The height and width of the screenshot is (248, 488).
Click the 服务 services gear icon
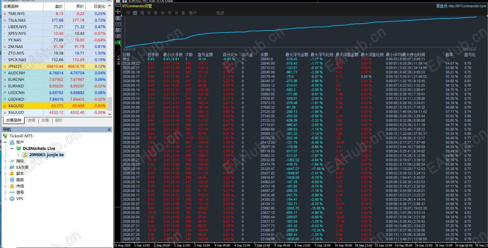tap(12, 180)
